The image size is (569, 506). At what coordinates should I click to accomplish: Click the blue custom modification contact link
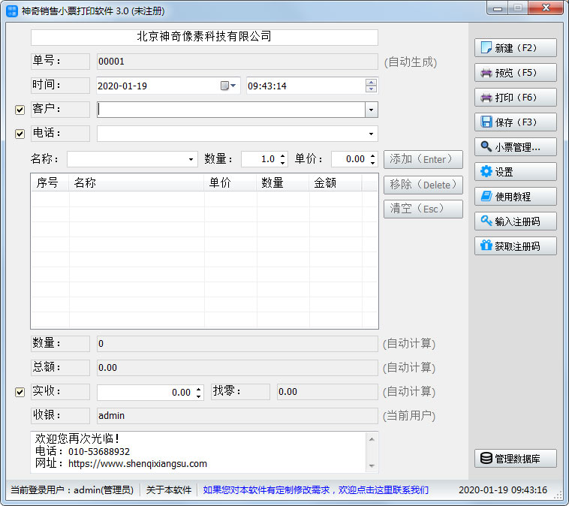(315, 490)
